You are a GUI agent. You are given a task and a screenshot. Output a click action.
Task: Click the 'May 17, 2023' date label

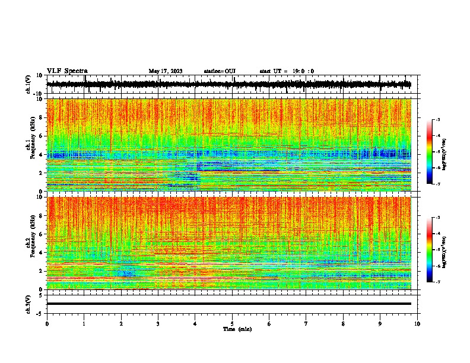pos(166,71)
